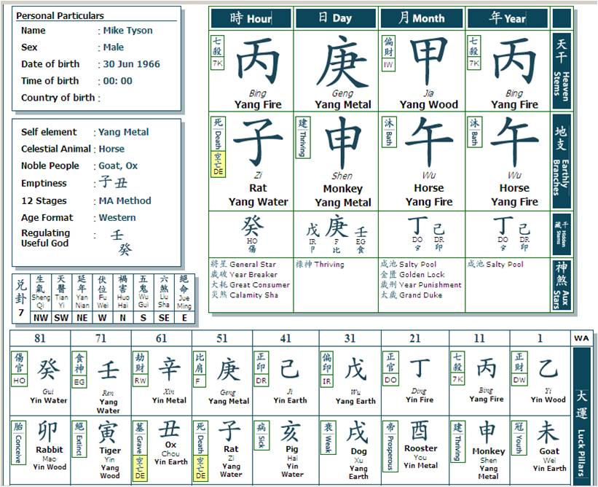The image size is (598, 487).
Task: Click the Celestial Animal value Horse
Action: pos(111,149)
